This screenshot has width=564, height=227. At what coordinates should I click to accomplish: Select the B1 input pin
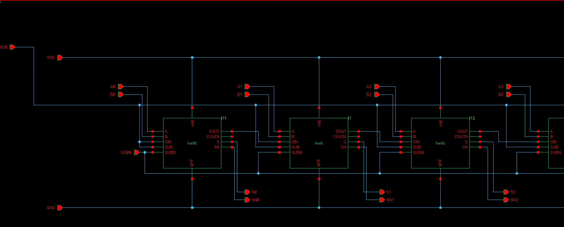point(247,94)
